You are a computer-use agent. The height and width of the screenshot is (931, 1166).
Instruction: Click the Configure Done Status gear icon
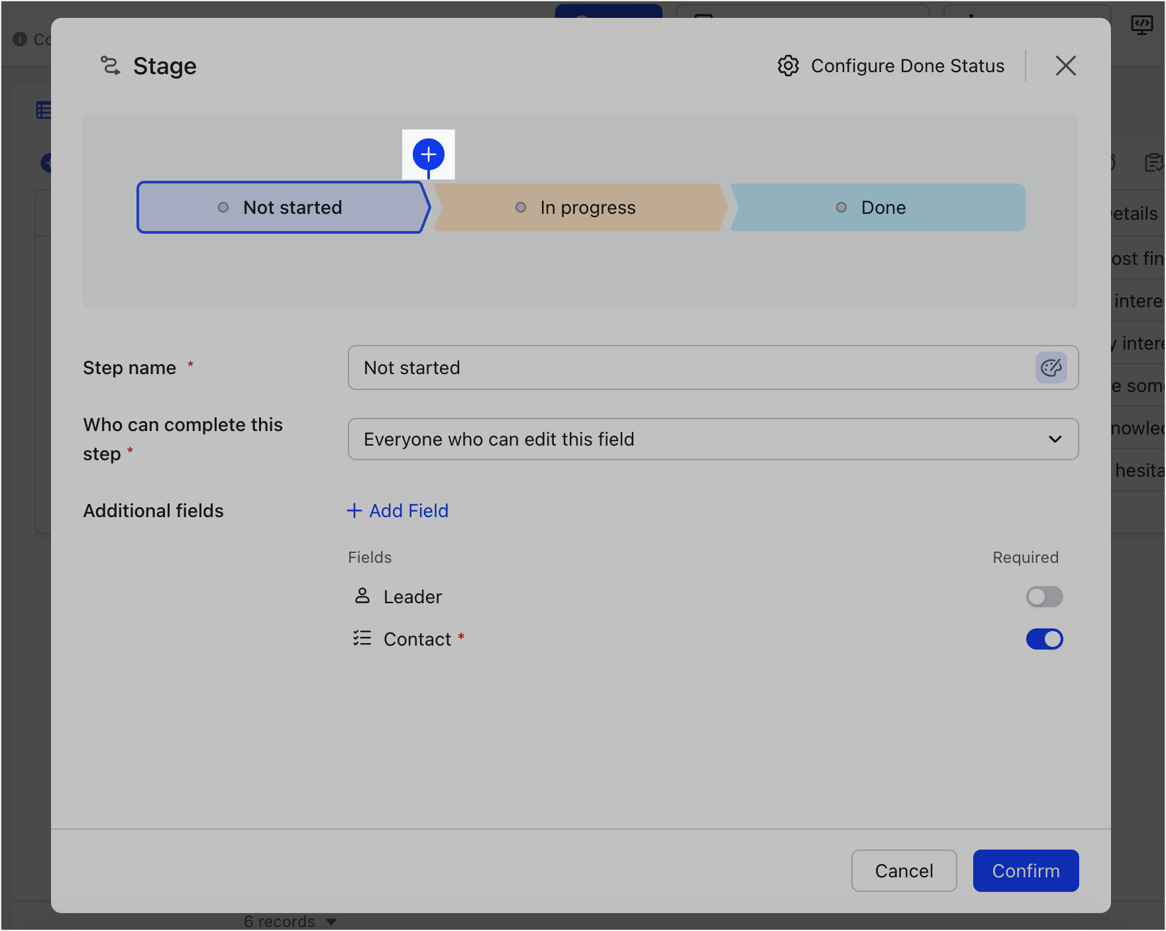[x=788, y=66]
